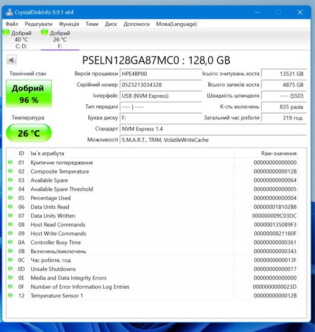Click the Добрий 96 % health status button
Screen dimensions: 315x332
point(29,93)
